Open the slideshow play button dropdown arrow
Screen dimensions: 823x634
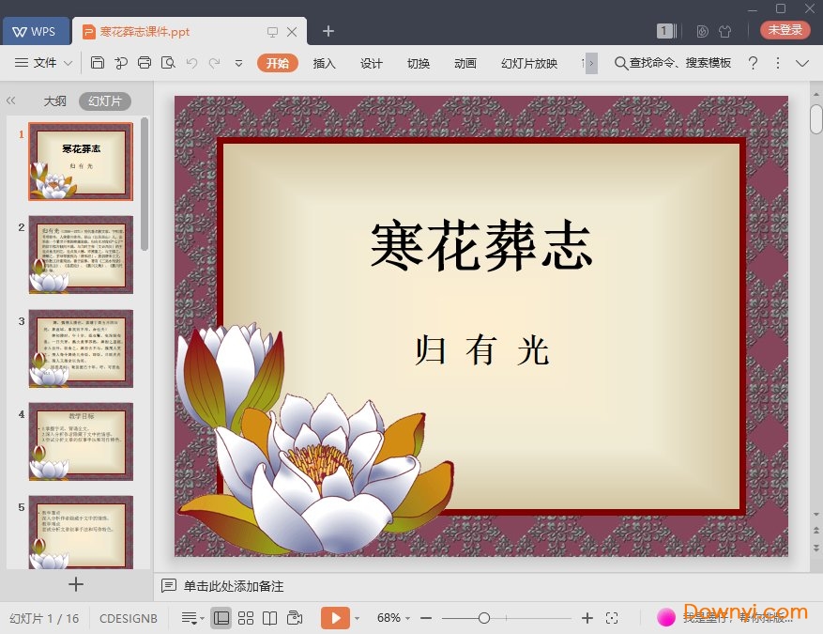(x=358, y=618)
